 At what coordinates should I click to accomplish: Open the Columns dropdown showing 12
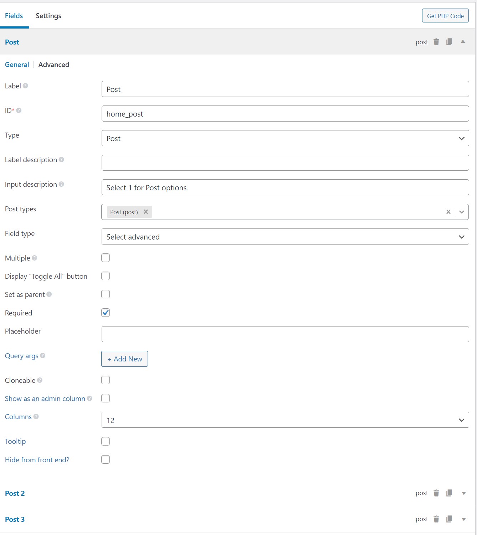coord(285,420)
